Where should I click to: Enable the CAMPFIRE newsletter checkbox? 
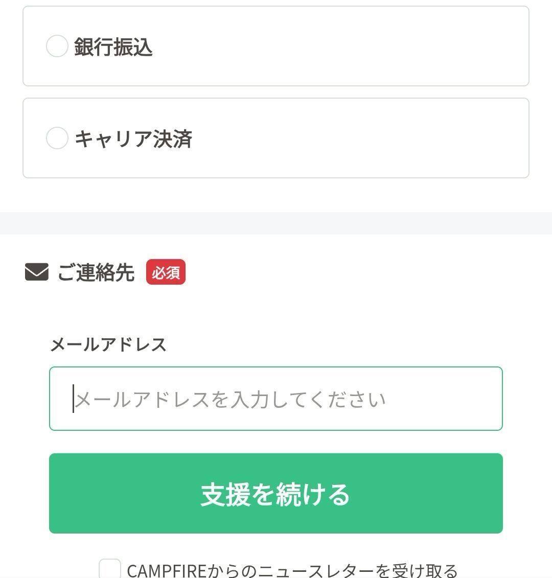tap(110, 569)
